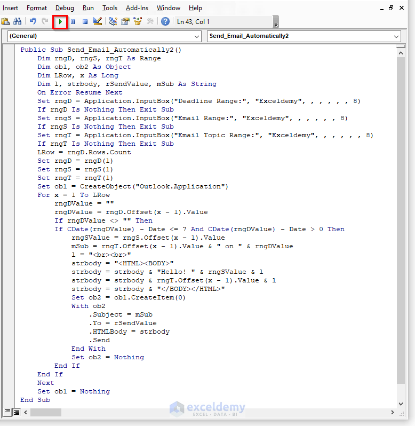The height and width of the screenshot is (426, 415).
Task: Click the 'l = "<br><br>"' line
Action: point(101,255)
